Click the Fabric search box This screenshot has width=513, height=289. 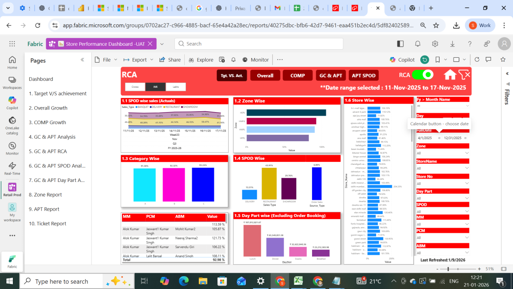(x=259, y=44)
